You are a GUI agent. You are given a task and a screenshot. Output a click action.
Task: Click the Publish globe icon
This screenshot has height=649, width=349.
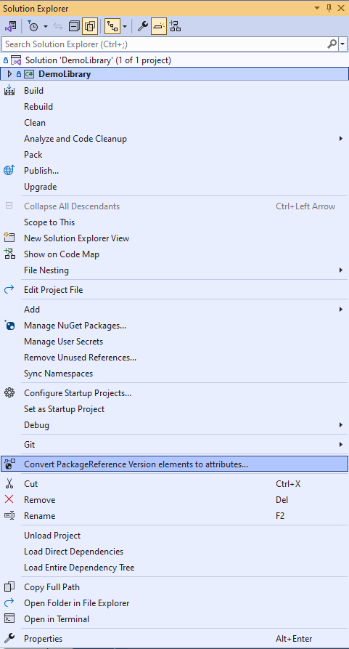[x=9, y=170]
